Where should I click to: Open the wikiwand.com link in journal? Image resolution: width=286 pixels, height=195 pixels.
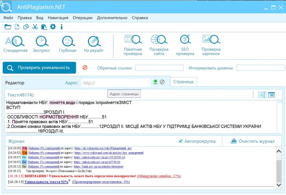pyautogui.click(x=109, y=152)
